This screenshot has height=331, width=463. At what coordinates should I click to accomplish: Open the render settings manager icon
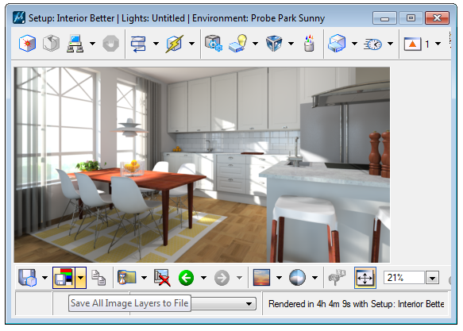[x=213, y=44]
